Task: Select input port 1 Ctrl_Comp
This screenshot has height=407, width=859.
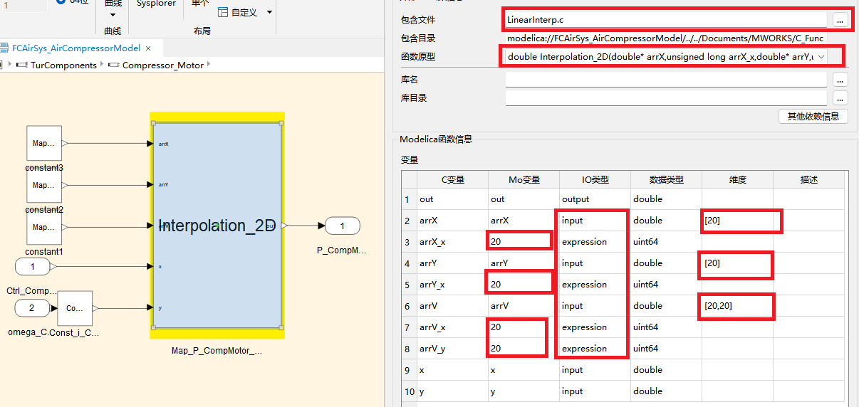Action: [33, 267]
